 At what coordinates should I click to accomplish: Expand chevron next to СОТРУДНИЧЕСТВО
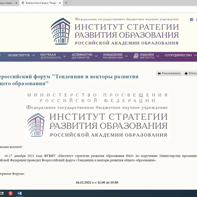pos(195,56)
